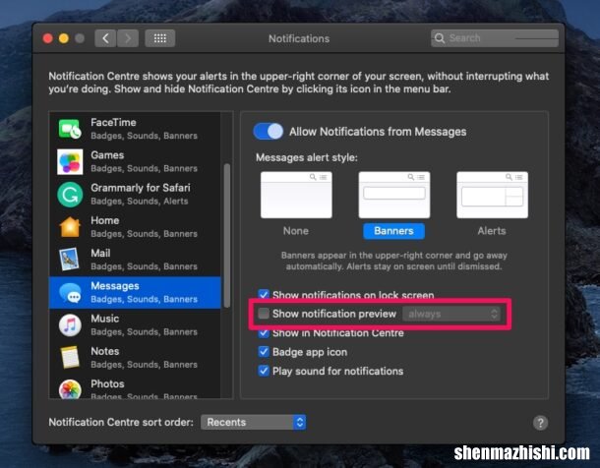Select the Mail row in the app list

(135, 260)
